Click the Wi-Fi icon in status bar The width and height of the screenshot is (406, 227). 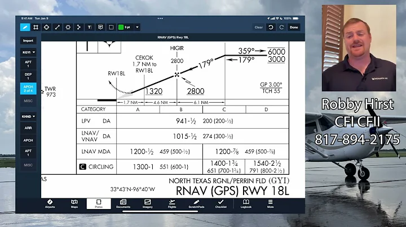click(x=277, y=19)
